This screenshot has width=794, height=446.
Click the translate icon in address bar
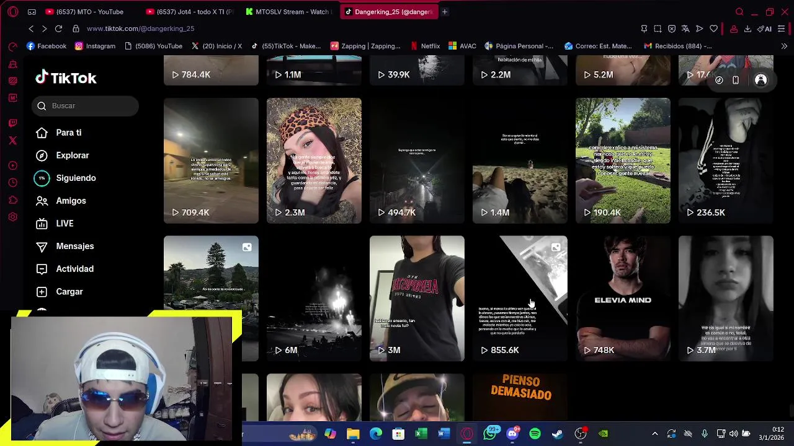point(685,28)
